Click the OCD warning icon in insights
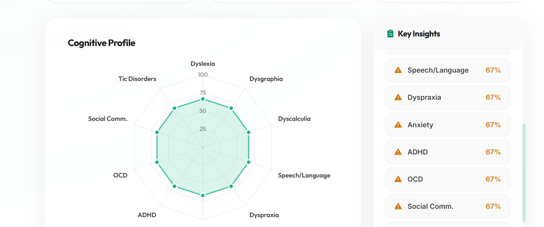The width and height of the screenshot is (544, 227). coord(398,179)
